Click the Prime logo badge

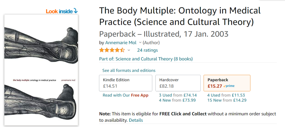click(229, 86)
